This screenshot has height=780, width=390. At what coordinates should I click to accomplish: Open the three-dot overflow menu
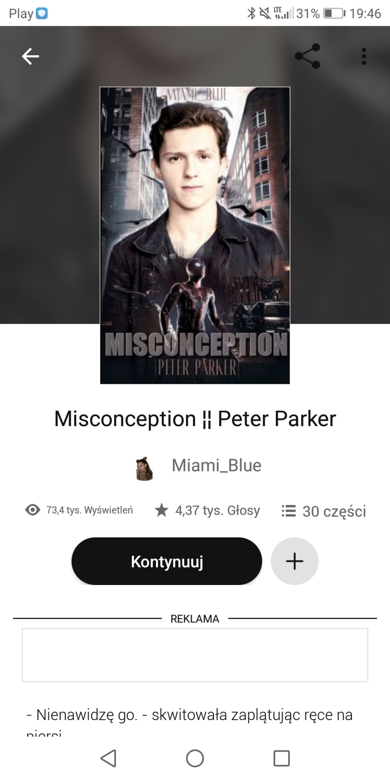pyautogui.click(x=364, y=56)
